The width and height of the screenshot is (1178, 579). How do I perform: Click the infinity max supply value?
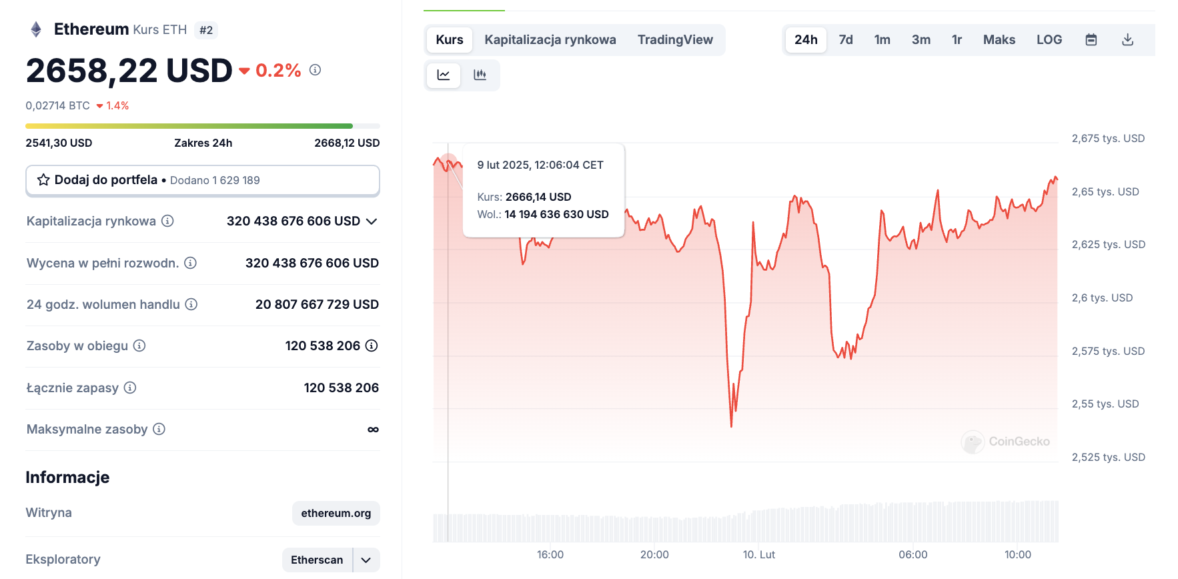(373, 430)
